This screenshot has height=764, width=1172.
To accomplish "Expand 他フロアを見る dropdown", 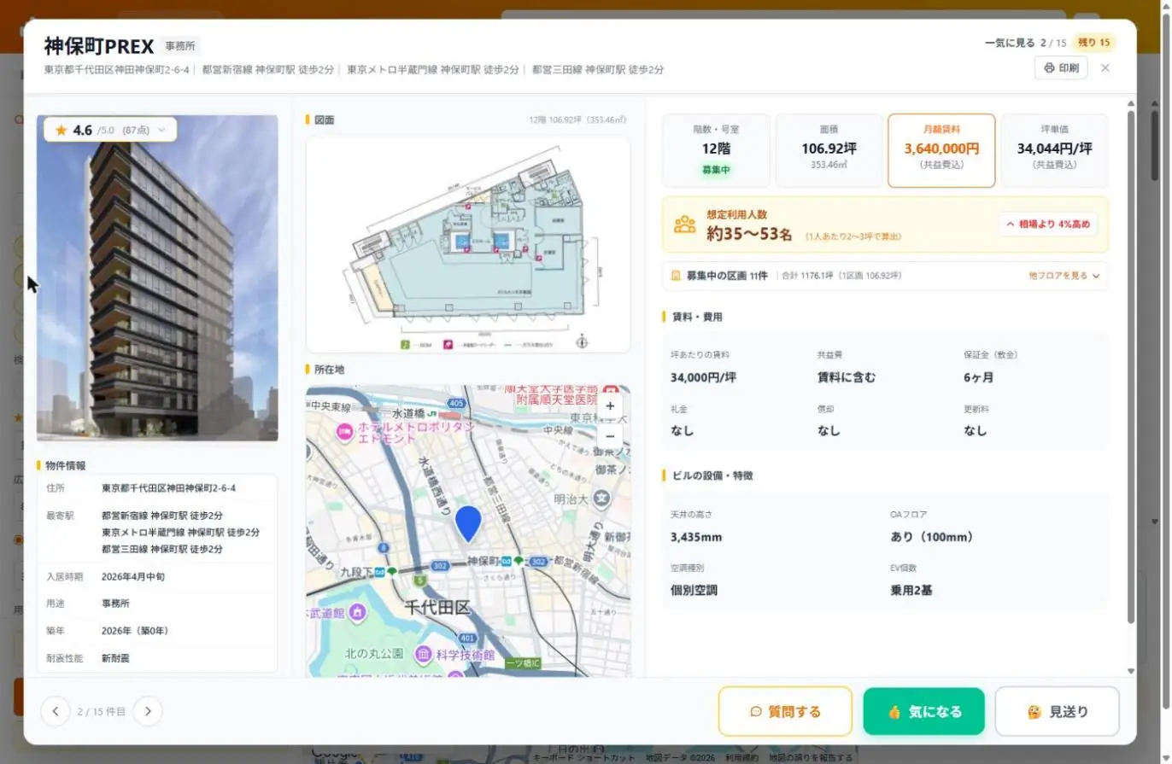I will click(x=1064, y=276).
